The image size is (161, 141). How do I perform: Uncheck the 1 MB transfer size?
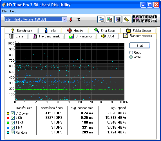pyautogui.click(x=13, y=128)
